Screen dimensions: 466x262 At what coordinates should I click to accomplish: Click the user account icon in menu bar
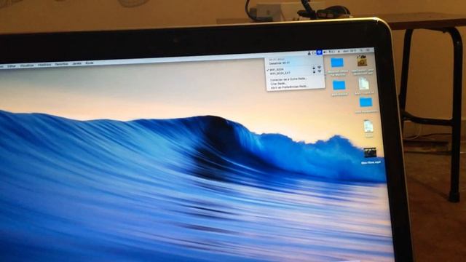coord(309,53)
